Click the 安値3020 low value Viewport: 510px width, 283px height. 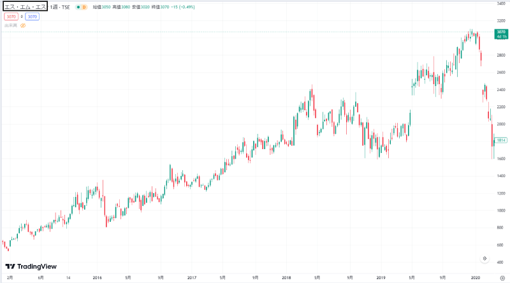pyautogui.click(x=140, y=7)
